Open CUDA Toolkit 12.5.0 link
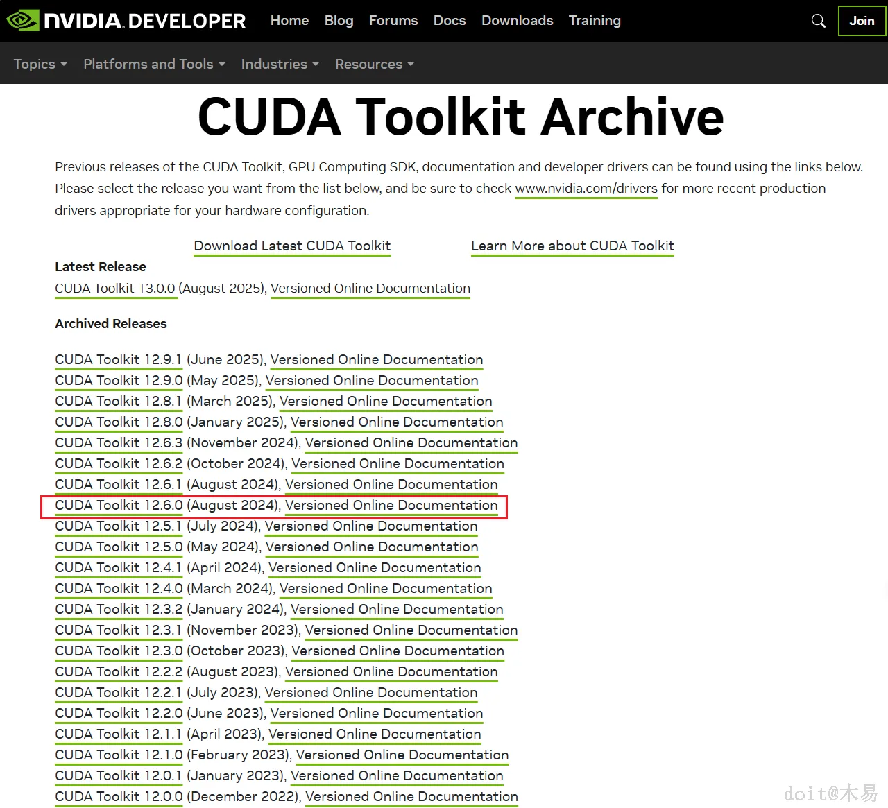 [119, 547]
